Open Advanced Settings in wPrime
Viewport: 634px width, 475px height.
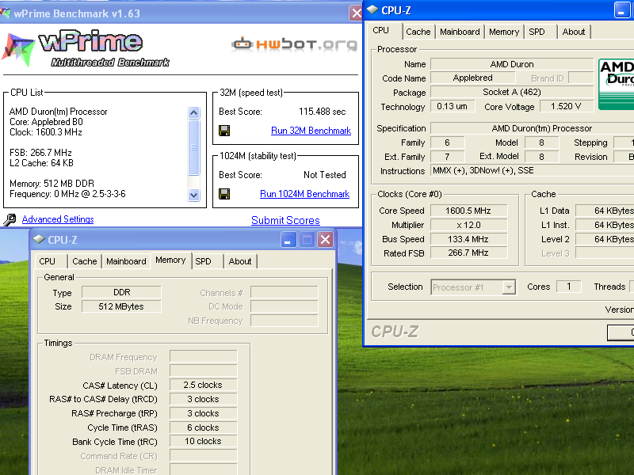[58, 219]
